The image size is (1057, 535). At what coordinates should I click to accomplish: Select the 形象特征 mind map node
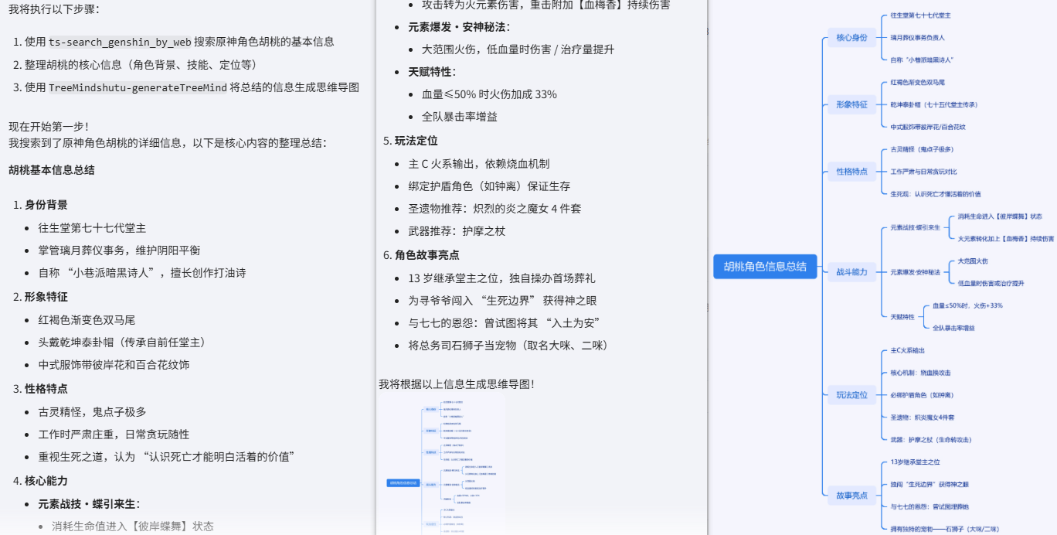[851, 104]
